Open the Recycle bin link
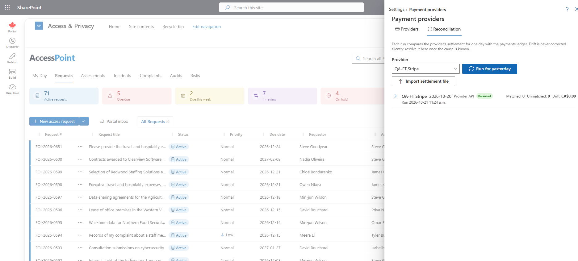This screenshot has width=578, height=261. 173,27
